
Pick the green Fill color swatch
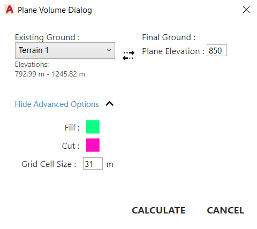click(x=93, y=127)
